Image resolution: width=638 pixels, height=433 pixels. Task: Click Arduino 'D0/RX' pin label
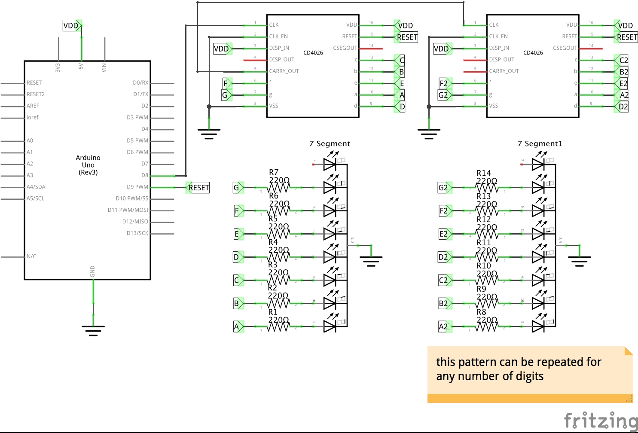[x=140, y=82]
